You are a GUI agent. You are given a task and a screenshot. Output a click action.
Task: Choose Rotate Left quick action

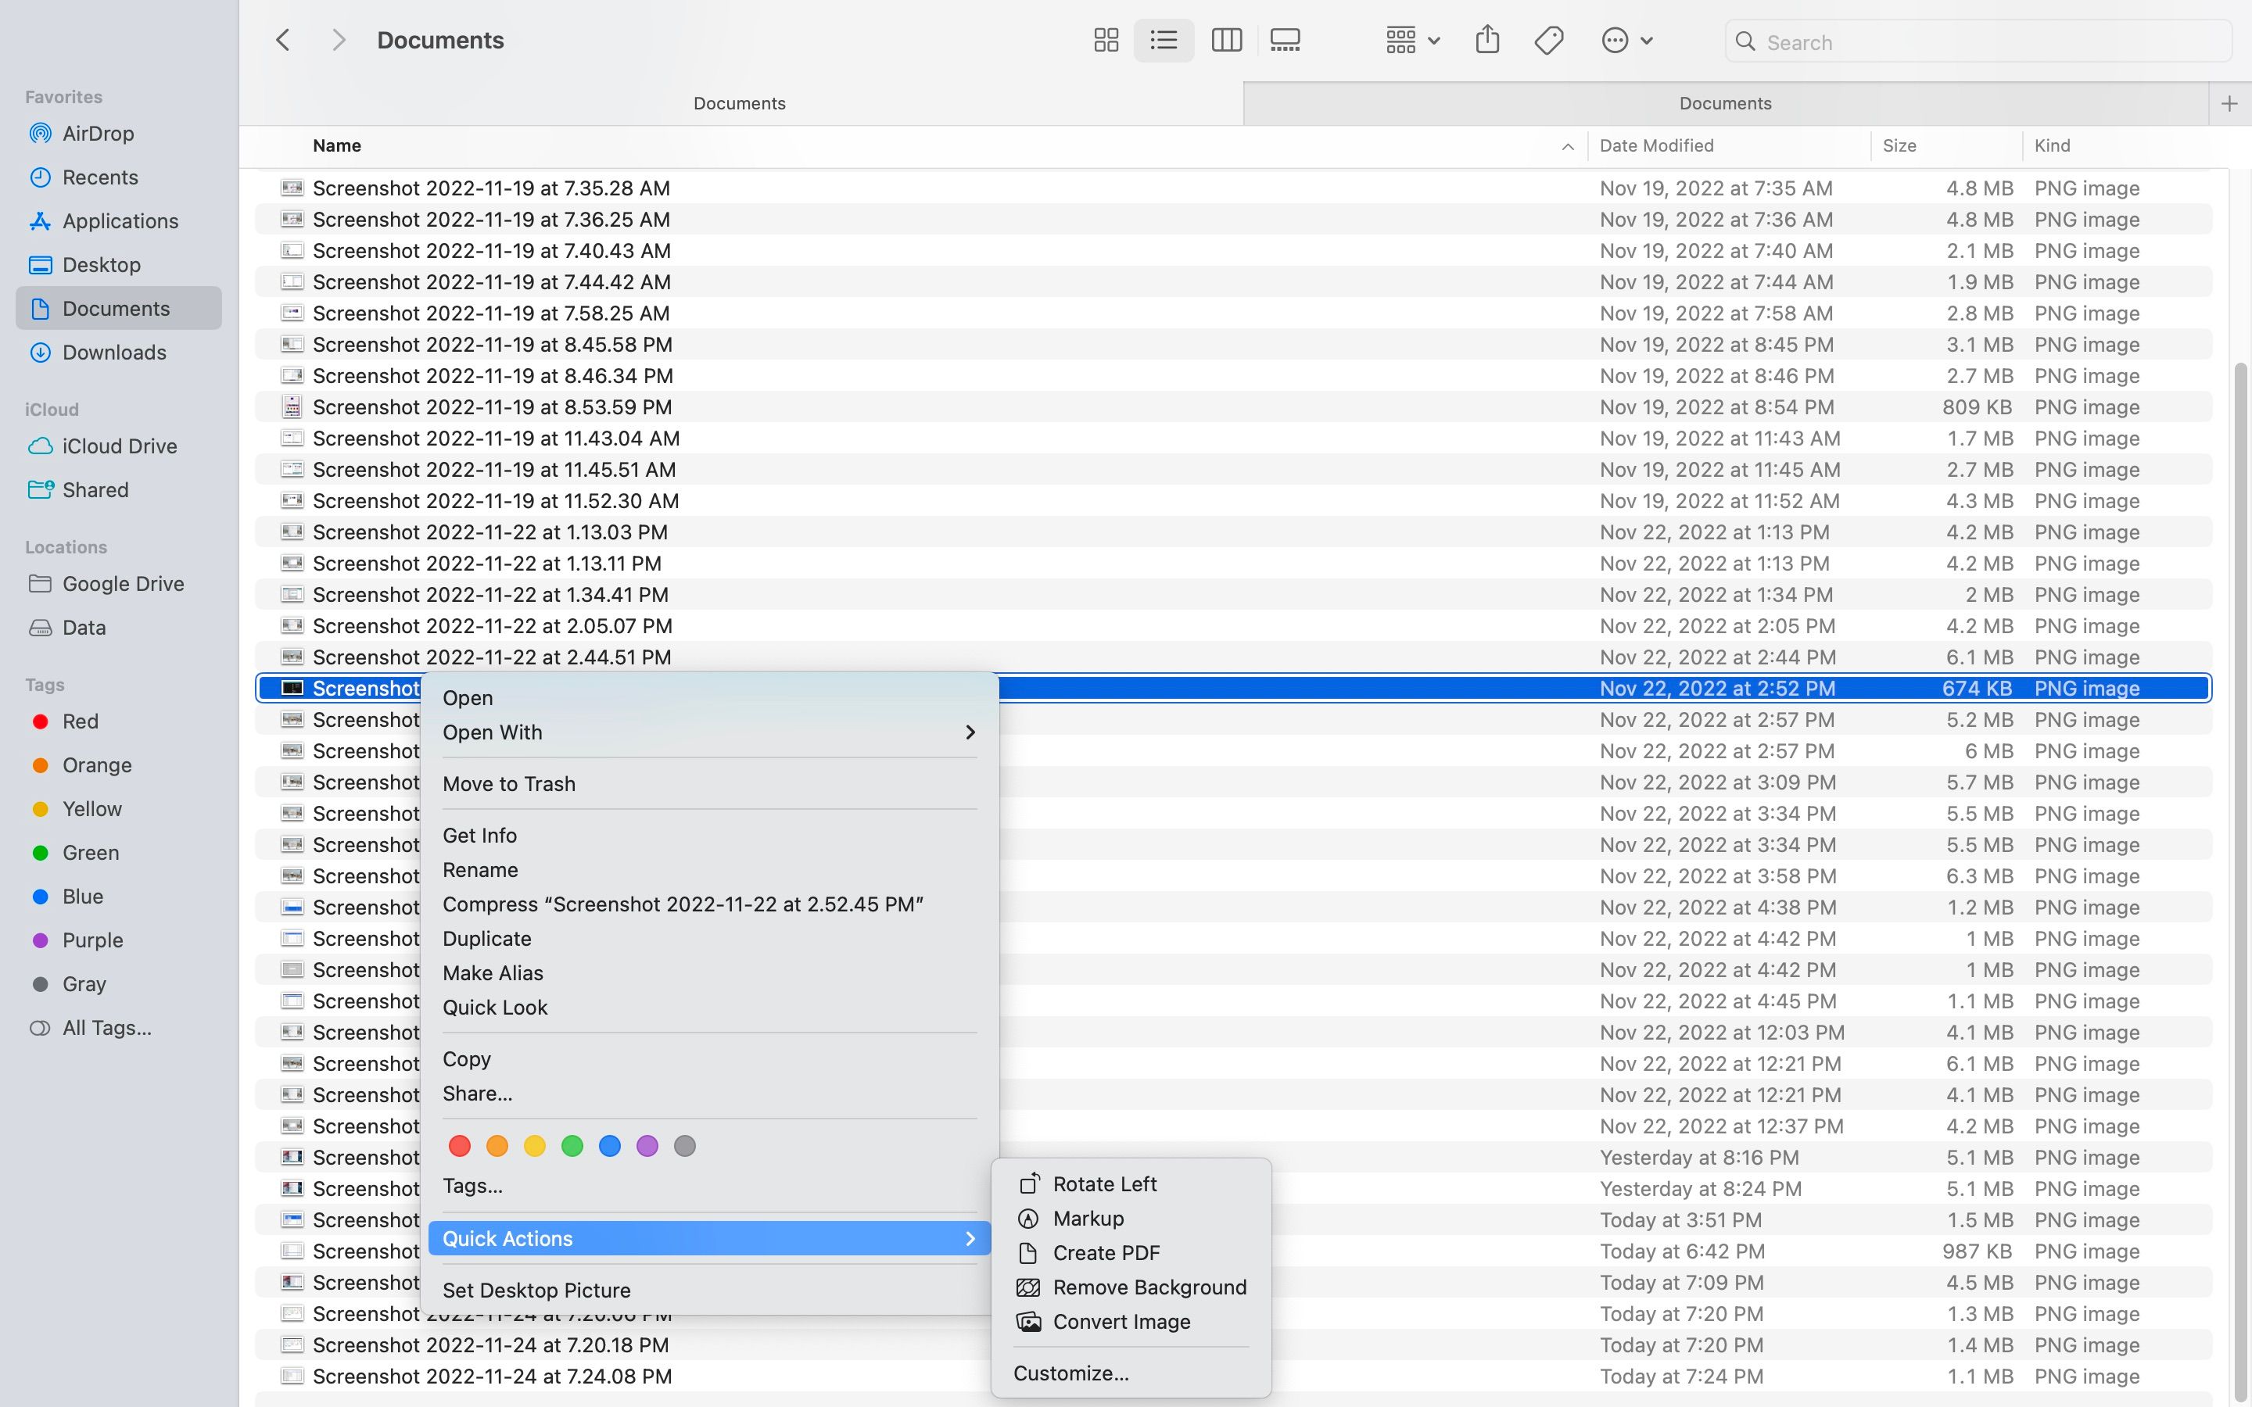point(1103,1183)
